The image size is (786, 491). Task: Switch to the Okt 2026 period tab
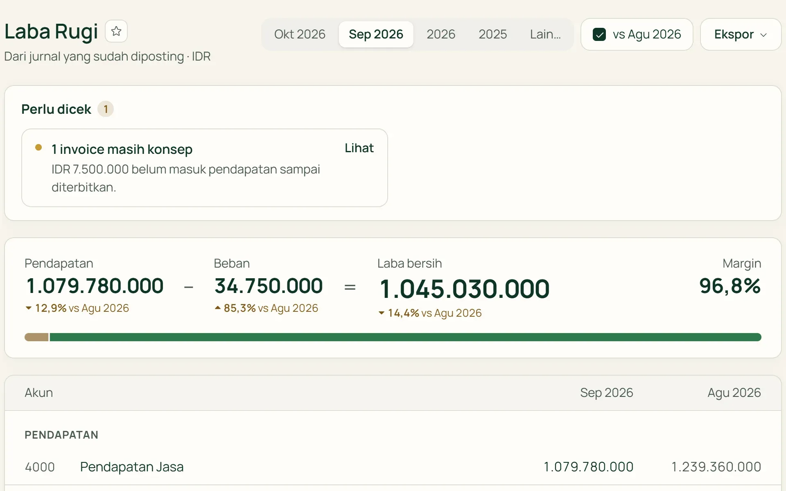[x=300, y=34]
